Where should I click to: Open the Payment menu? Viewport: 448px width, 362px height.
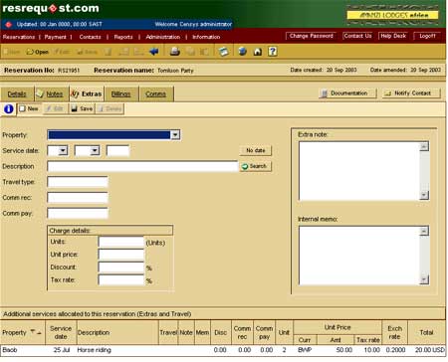[x=55, y=37]
